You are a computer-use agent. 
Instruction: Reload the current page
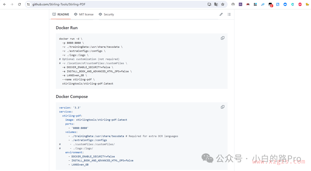(x=19, y=4)
